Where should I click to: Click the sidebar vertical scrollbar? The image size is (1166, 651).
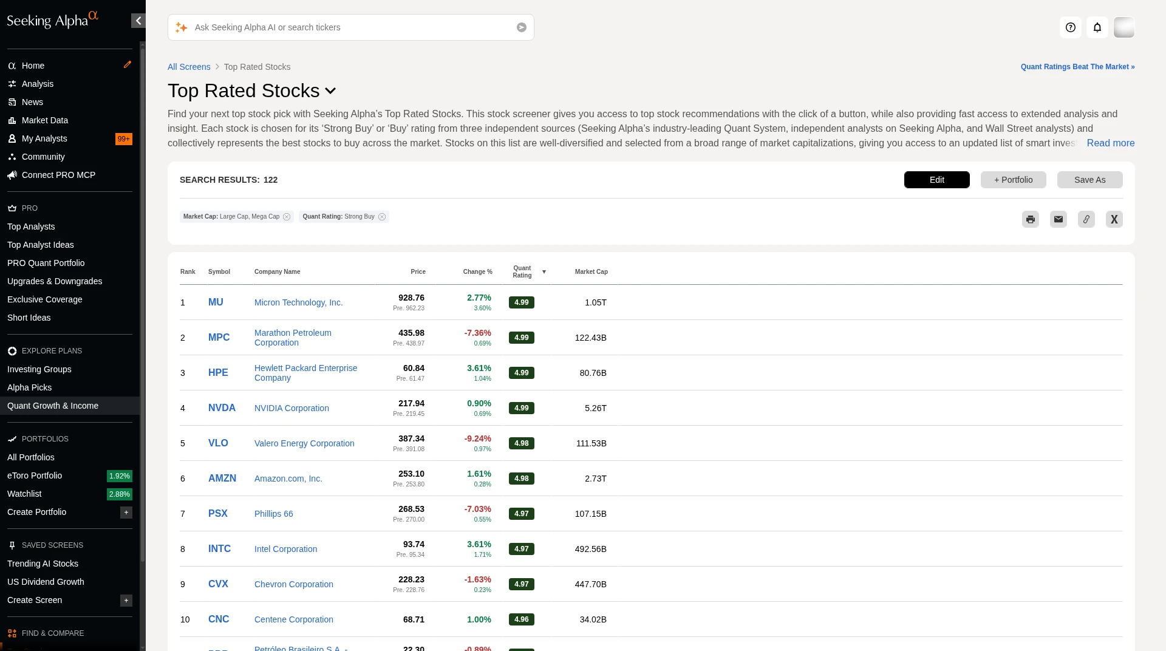[143, 304]
